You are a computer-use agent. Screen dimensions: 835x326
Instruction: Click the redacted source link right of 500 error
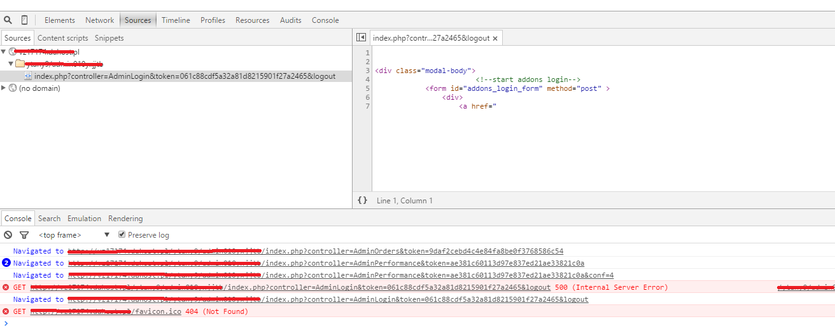[806, 287]
